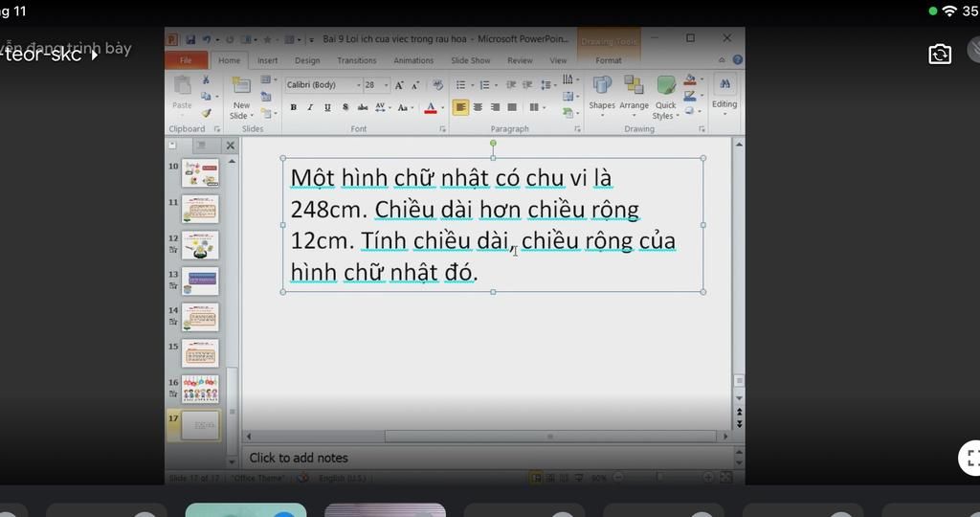Switch to the Insert tab
This screenshot has width=980, height=517.
268,60
